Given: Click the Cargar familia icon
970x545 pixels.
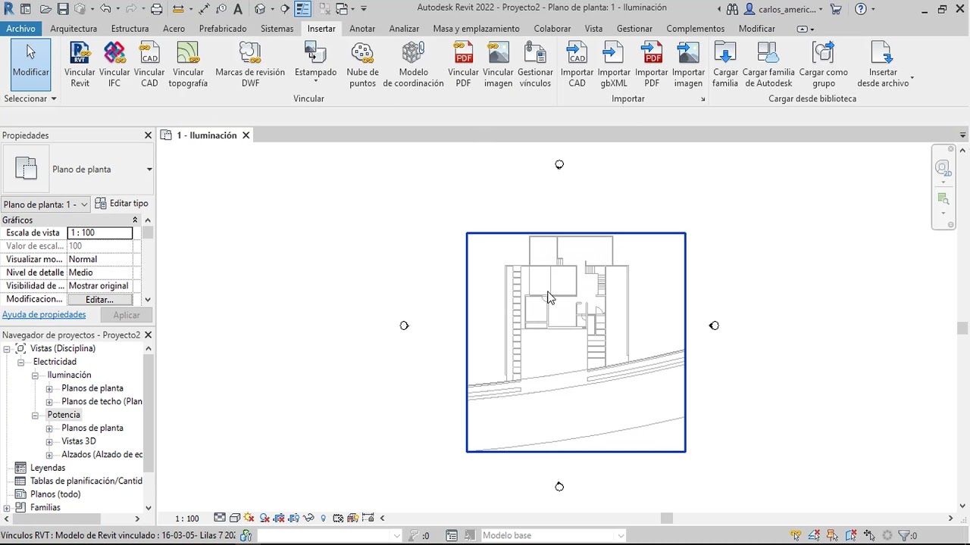Looking at the screenshot, I should 725,54.
